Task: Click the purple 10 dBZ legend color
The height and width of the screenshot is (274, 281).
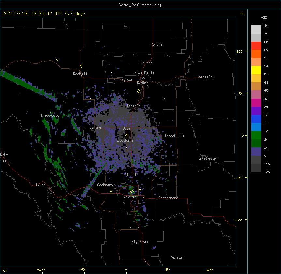Action: 256,152
